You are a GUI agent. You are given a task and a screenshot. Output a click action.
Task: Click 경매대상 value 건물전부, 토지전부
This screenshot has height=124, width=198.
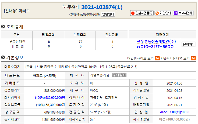104,98
